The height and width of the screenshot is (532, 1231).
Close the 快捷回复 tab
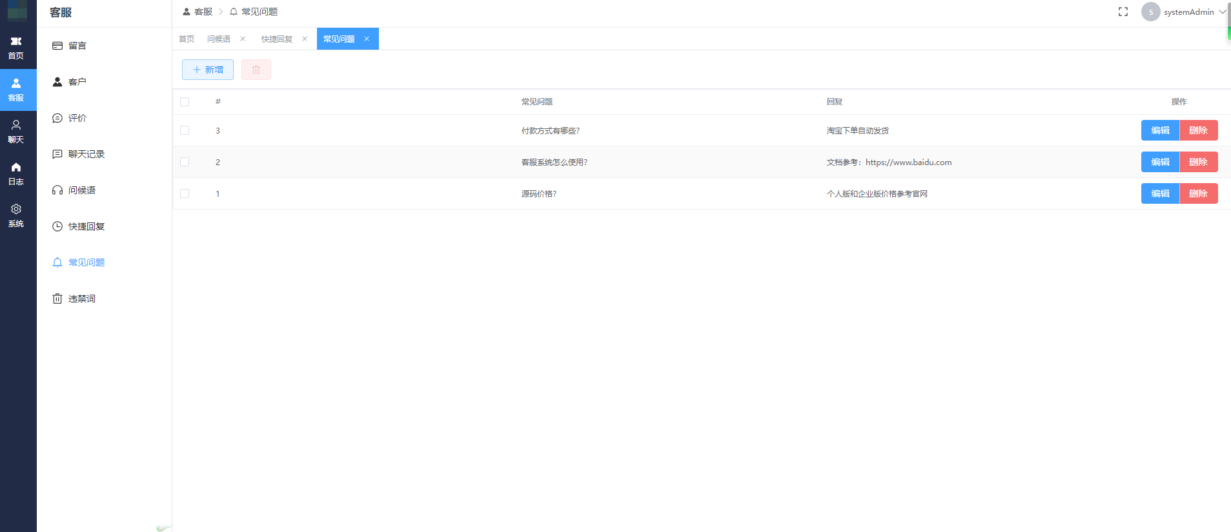305,39
